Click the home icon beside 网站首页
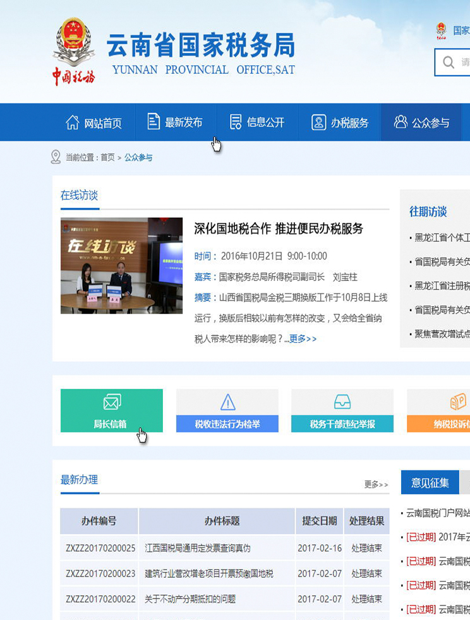The image size is (470, 620). pyautogui.click(x=73, y=122)
